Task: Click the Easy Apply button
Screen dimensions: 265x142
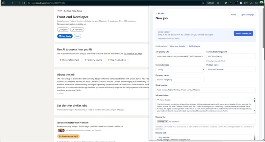Action: tap(65, 36)
